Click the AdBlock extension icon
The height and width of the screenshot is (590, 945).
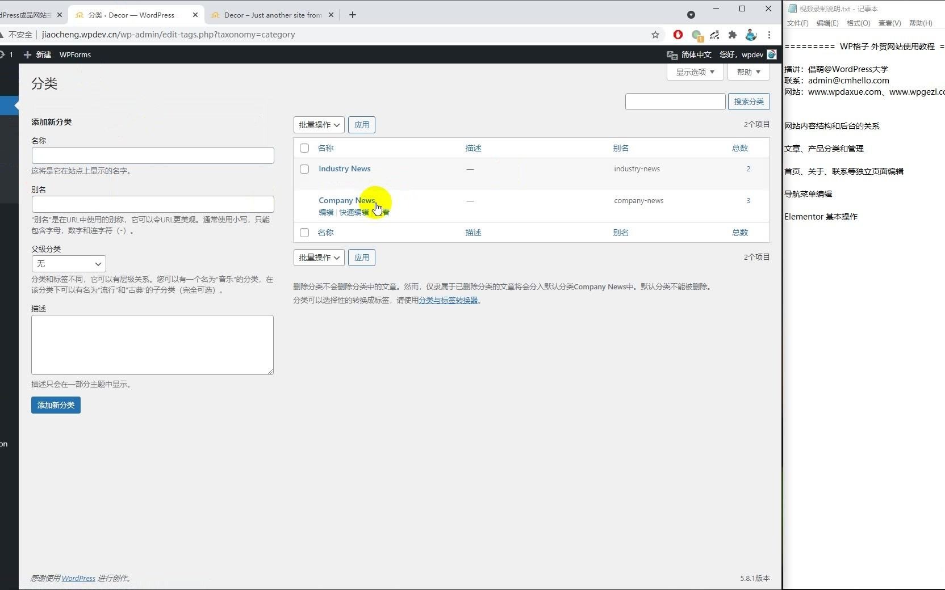[678, 35]
